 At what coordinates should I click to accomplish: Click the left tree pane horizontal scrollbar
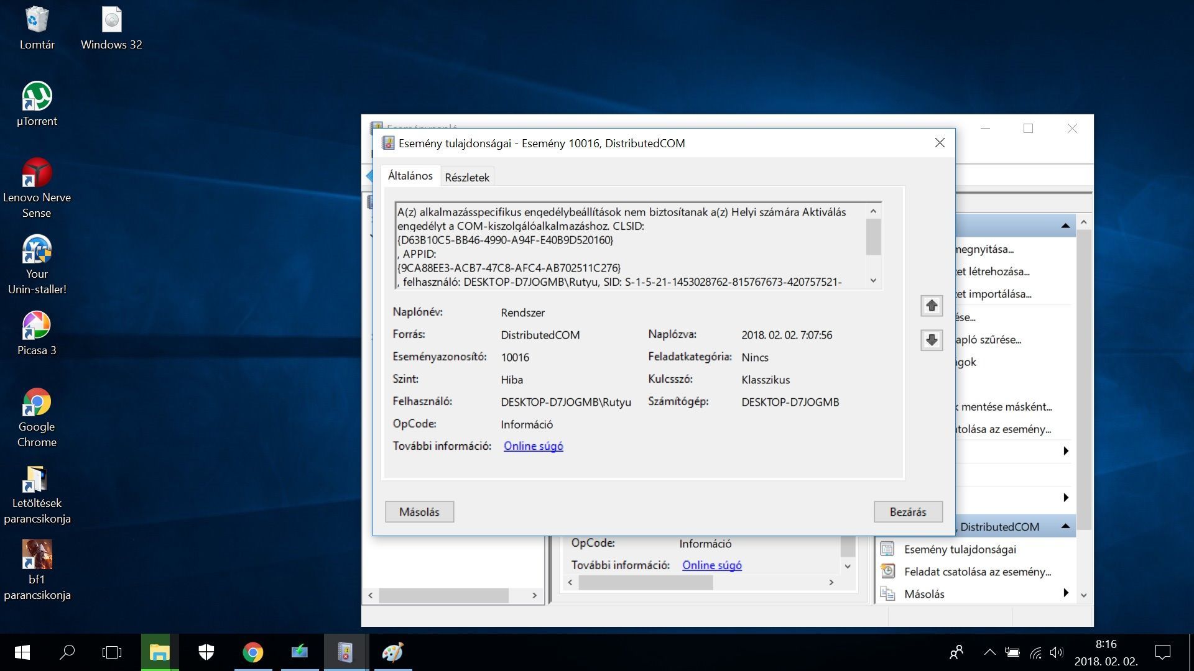[452, 595]
